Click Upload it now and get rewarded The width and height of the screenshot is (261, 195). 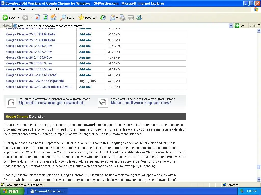51,103
